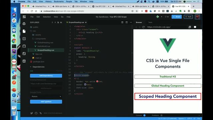The width and height of the screenshot is (213, 120).
Task: Click the first Explorer header icon beside the EXPLORER label
Action: point(52,22)
